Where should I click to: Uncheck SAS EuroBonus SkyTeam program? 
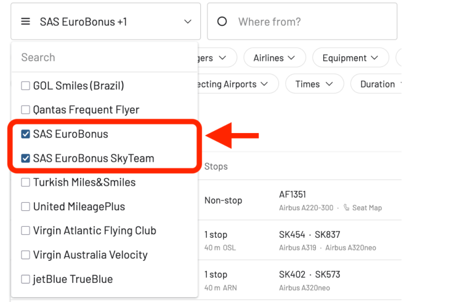[25, 158]
